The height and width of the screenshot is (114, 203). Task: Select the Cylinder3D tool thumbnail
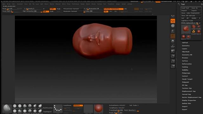[193, 27]
